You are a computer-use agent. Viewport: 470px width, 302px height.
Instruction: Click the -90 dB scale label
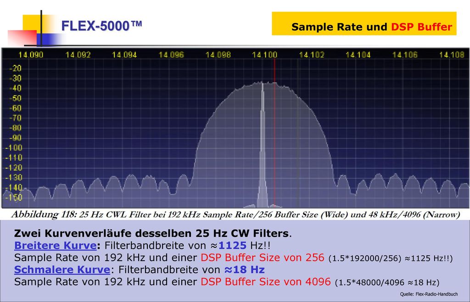tap(15, 138)
